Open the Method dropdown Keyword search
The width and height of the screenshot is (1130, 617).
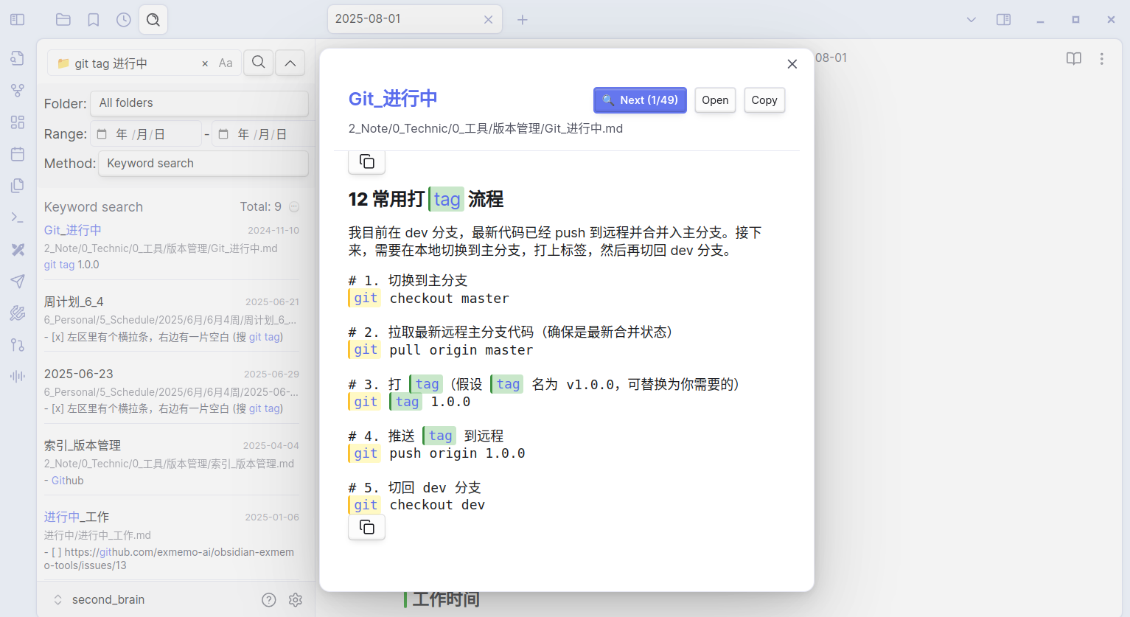coord(203,164)
